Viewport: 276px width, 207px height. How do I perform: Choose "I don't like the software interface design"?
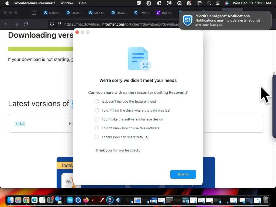tap(97, 119)
